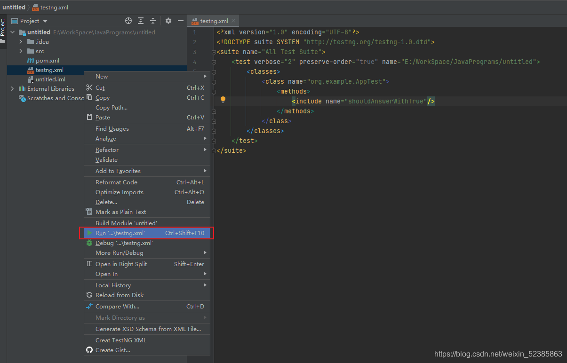Expand External Libraries node
The width and height of the screenshot is (567, 363).
tap(13, 88)
